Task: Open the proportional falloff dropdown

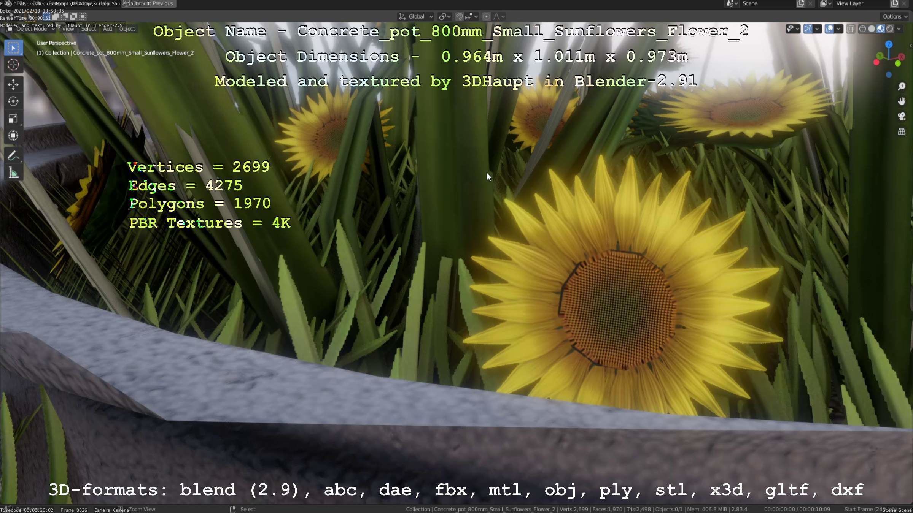Action: coord(499,17)
